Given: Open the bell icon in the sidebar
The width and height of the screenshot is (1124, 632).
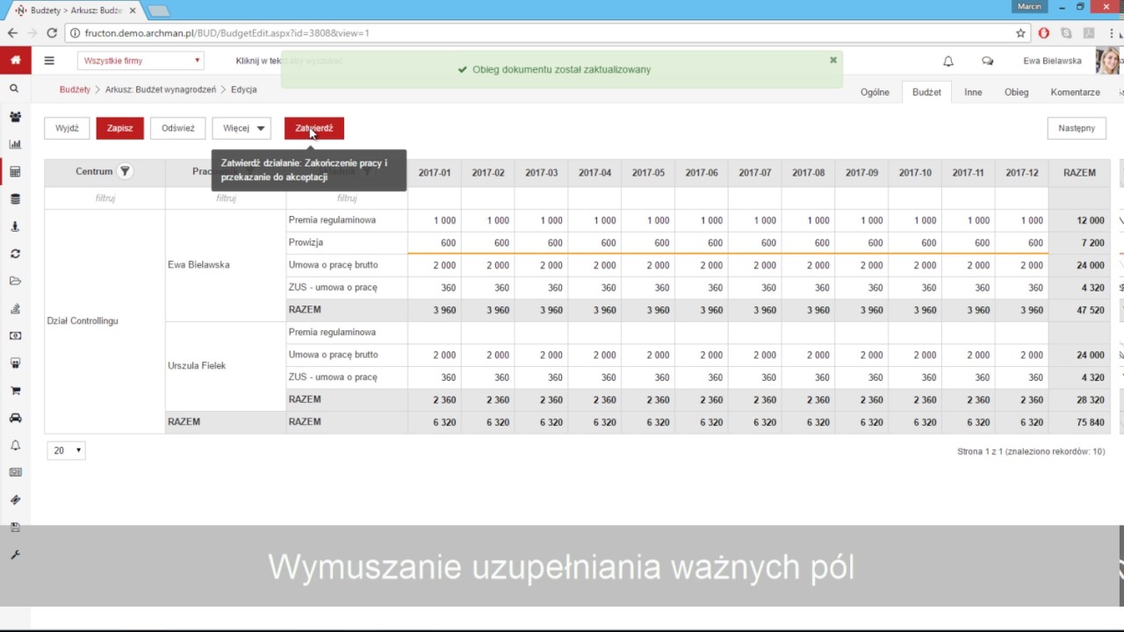Looking at the screenshot, I should (15, 445).
